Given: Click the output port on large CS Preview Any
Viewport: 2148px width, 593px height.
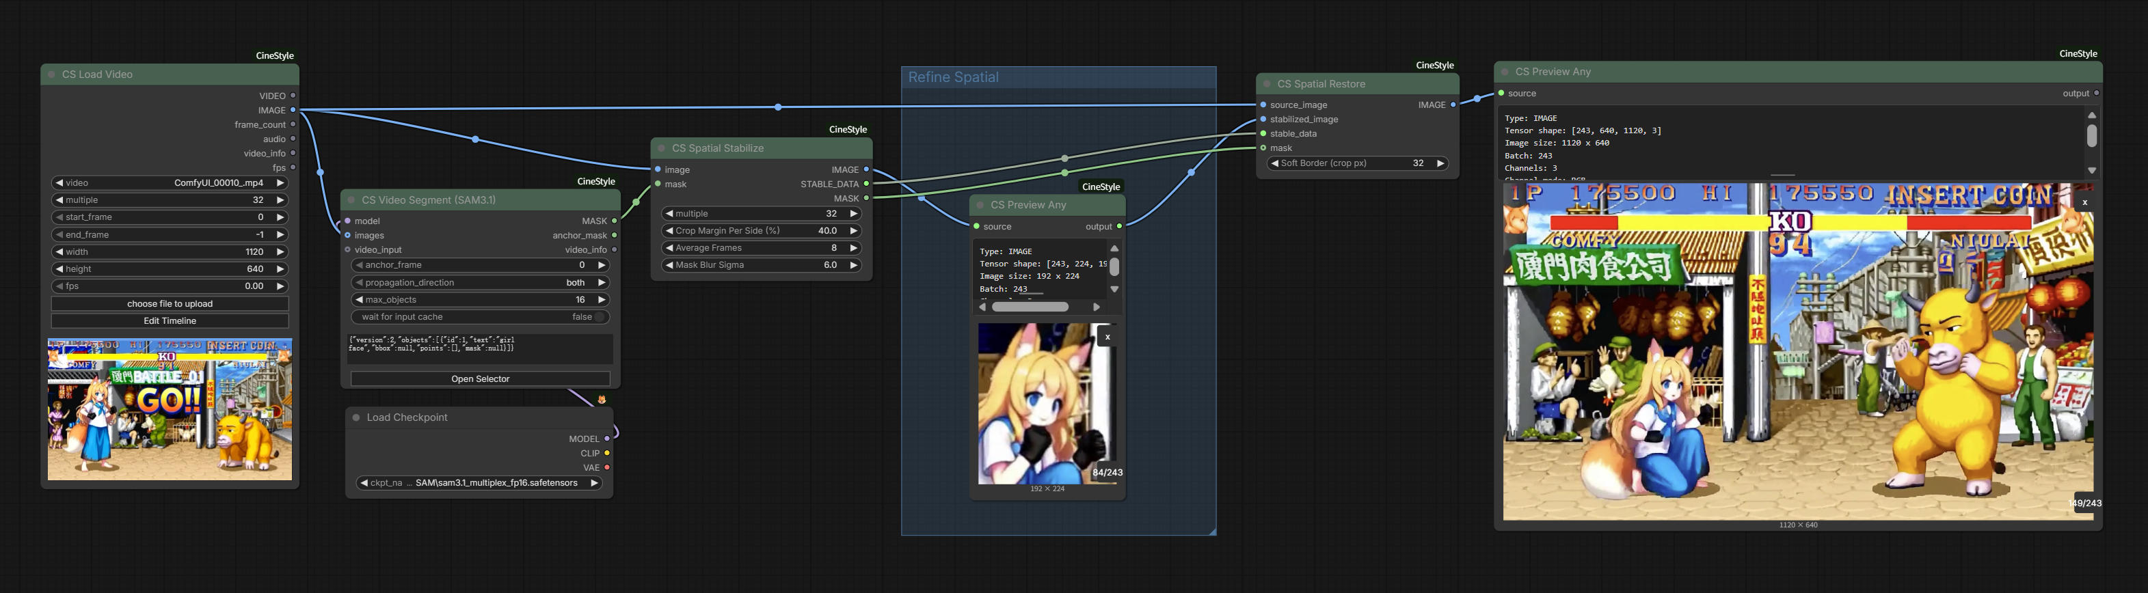Looking at the screenshot, I should point(2096,94).
